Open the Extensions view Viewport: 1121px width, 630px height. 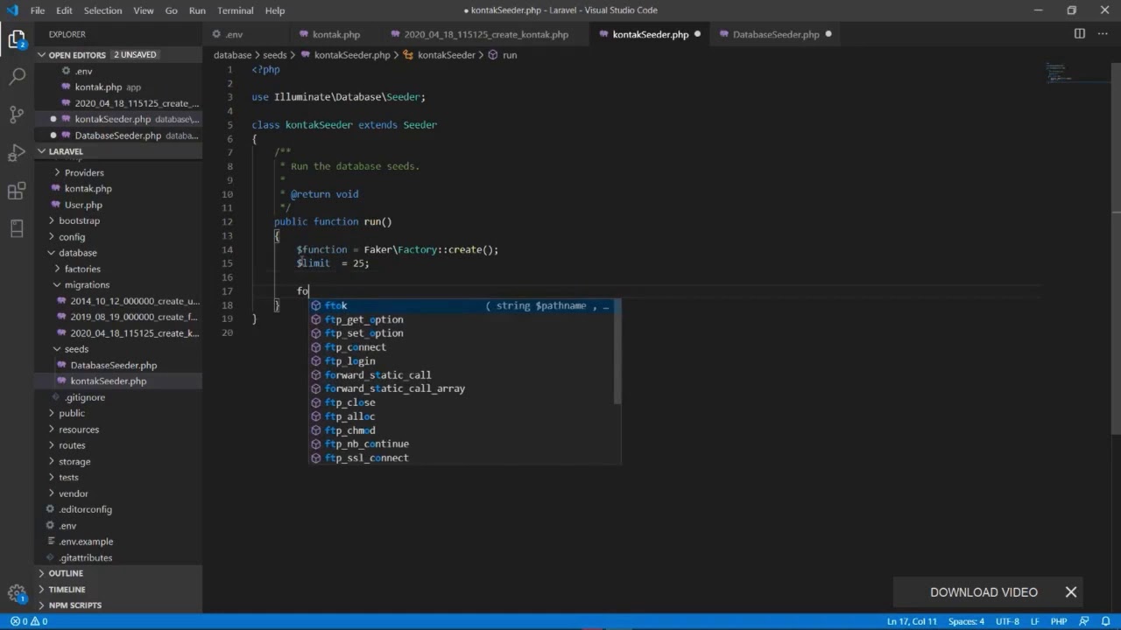(x=17, y=191)
